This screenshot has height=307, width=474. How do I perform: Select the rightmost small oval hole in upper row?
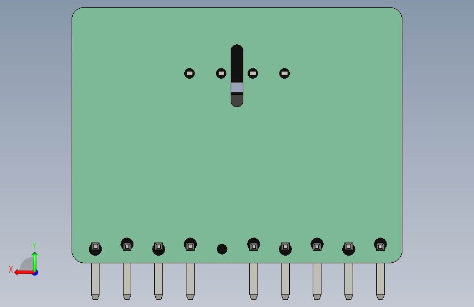click(x=284, y=73)
